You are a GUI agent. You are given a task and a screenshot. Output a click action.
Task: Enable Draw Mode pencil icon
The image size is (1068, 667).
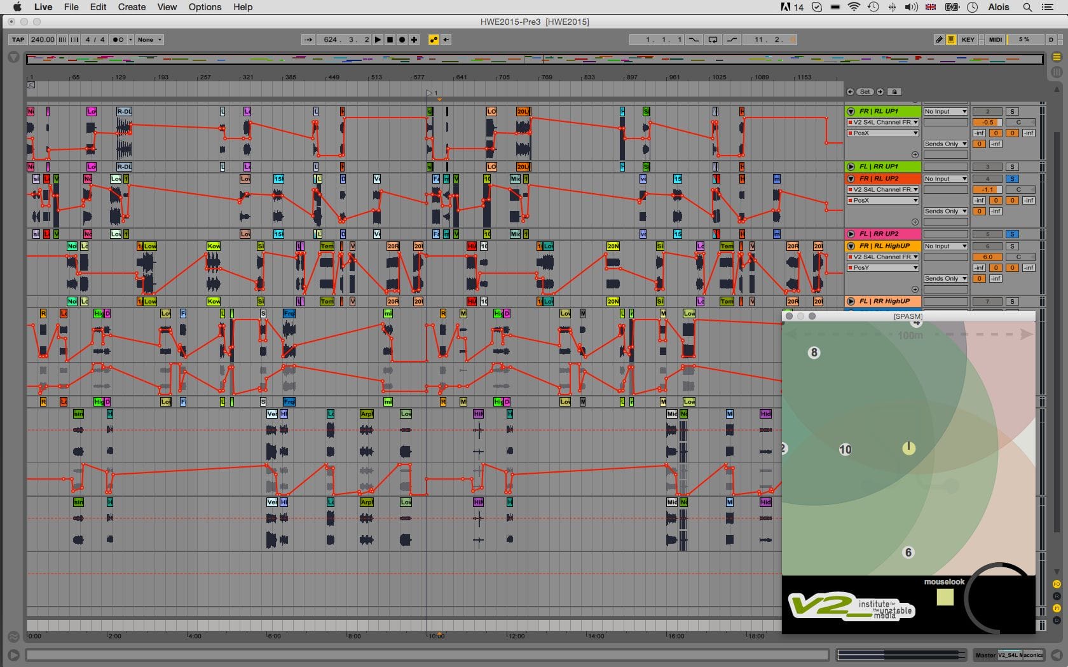coord(939,39)
